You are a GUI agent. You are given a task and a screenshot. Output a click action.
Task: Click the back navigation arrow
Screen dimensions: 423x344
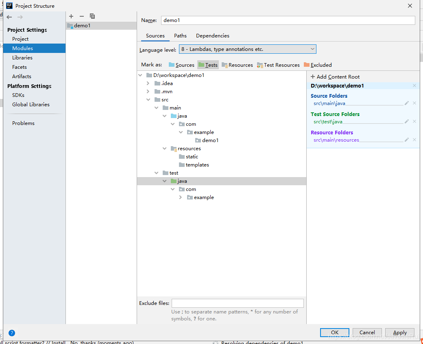[9, 17]
